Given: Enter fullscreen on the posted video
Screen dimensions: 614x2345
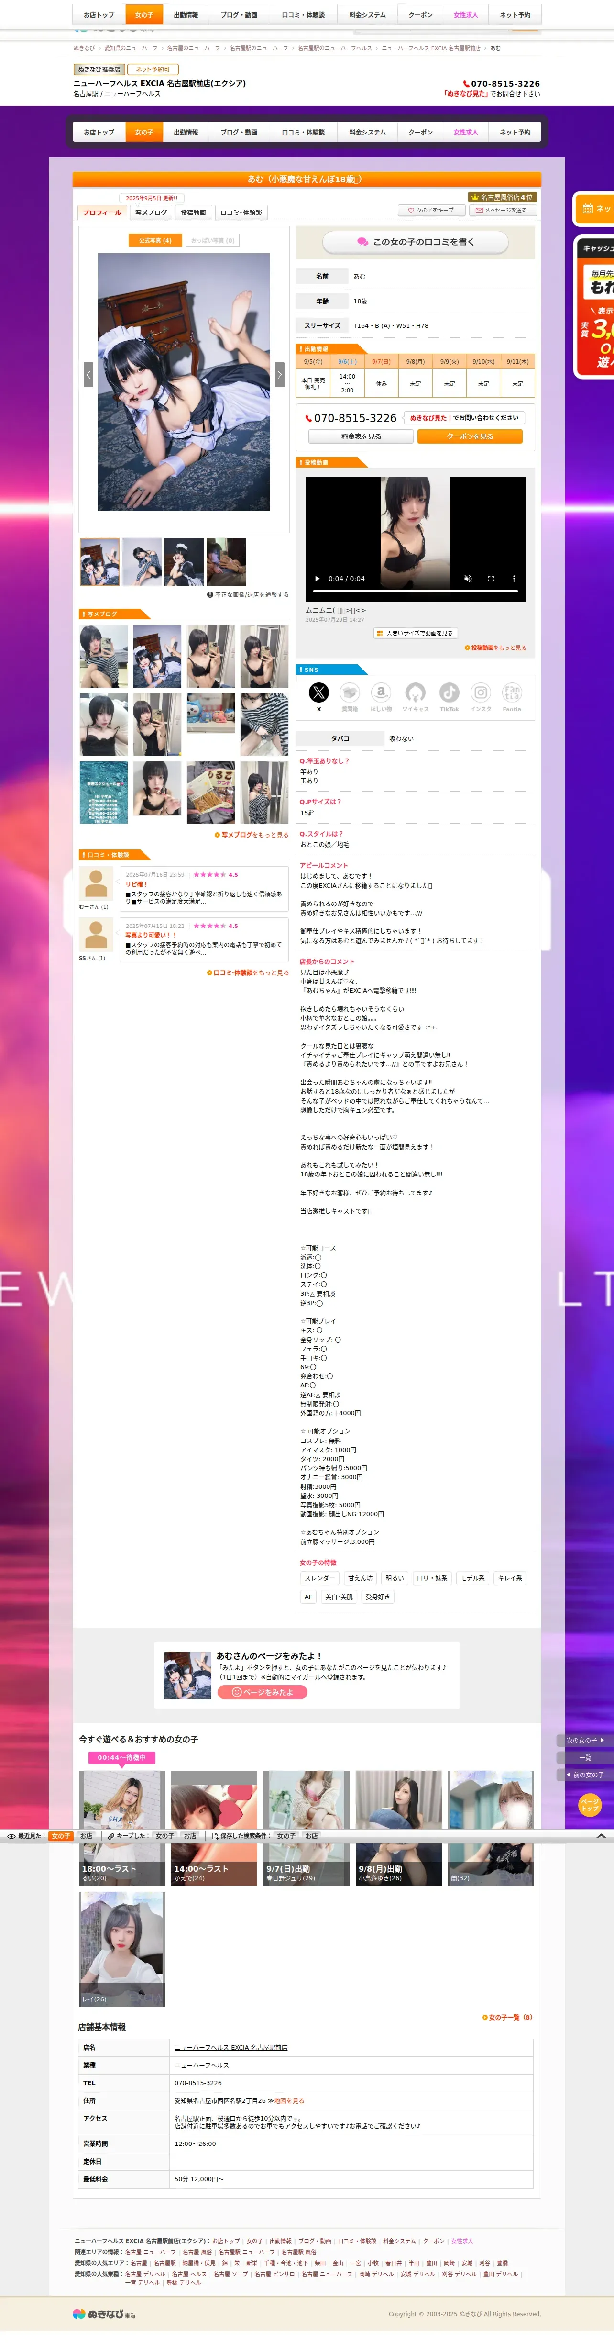Looking at the screenshot, I should (x=491, y=579).
